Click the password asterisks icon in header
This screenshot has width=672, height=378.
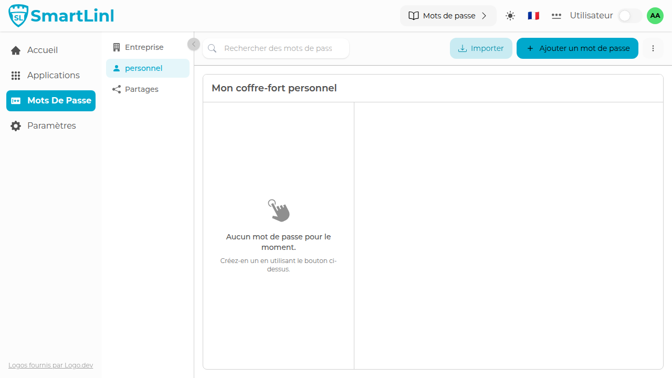pyautogui.click(x=556, y=16)
